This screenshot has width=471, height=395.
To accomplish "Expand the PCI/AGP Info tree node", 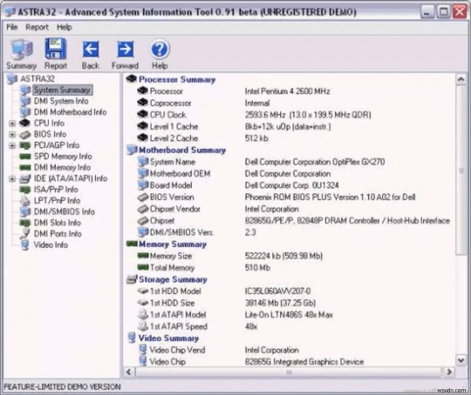I will pyautogui.click(x=12, y=145).
